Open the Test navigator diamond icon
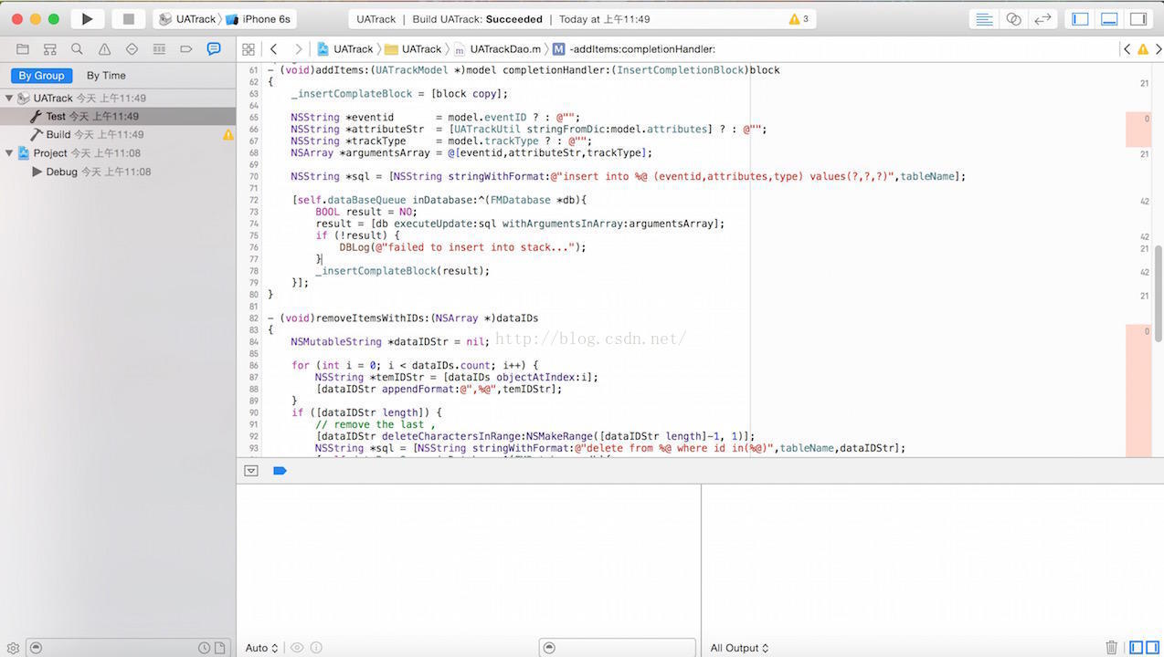1164x657 pixels. (132, 49)
